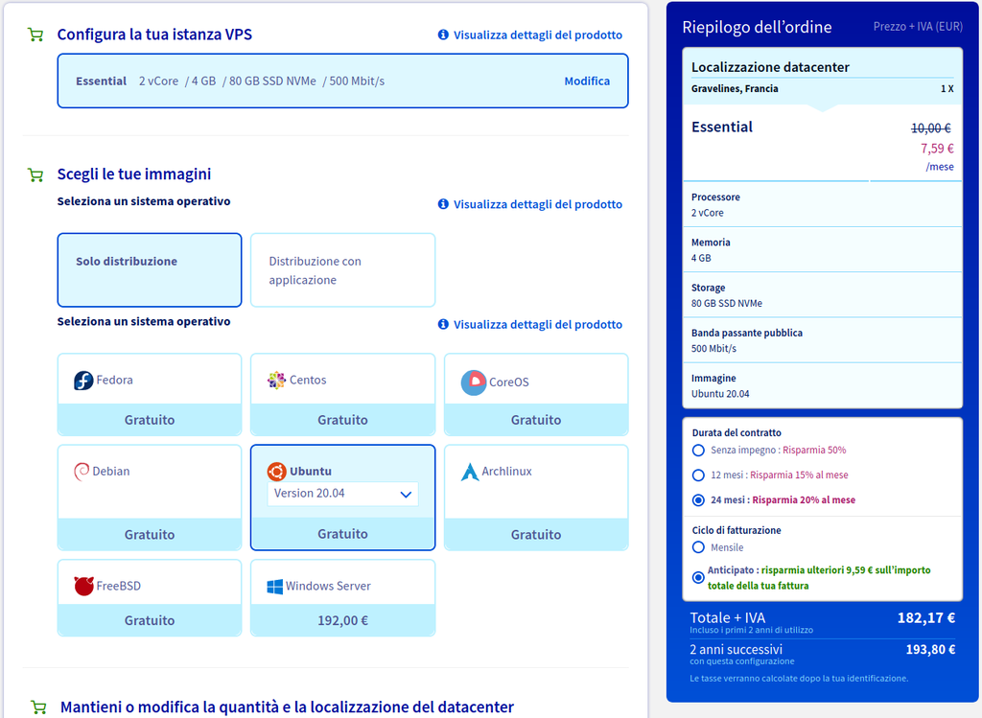The width and height of the screenshot is (982, 718).
Task: Click the Ubuntu logo icon
Action: pyautogui.click(x=276, y=472)
